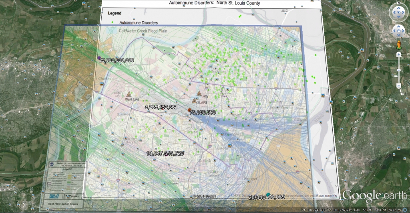This screenshot has height=213, width=410.
Task: Select the 10,047,545,726 placemark label
Action: click(x=165, y=153)
